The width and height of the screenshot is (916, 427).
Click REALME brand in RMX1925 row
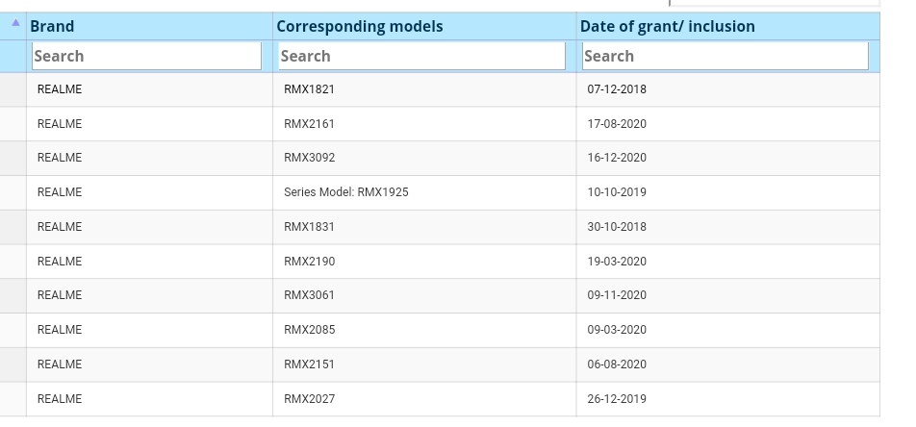tap(60, 192)
